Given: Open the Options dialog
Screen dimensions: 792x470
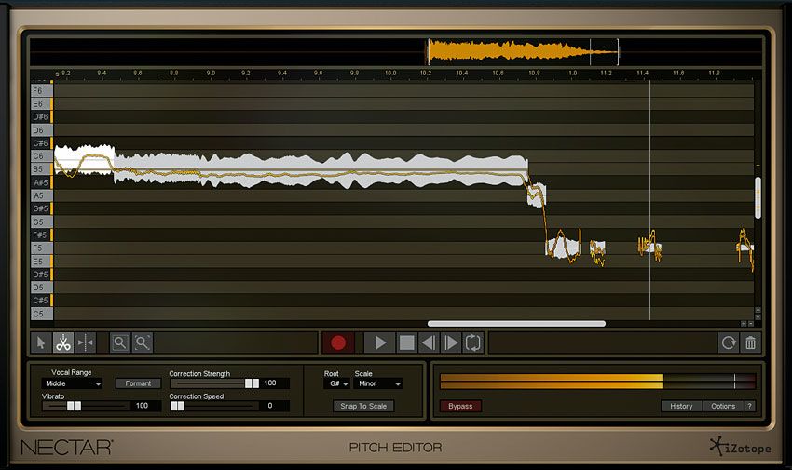Looking at the screenshot, I should [723, 406].
